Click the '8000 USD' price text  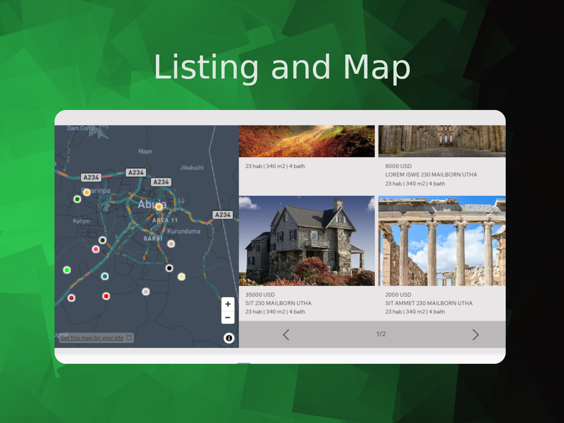click(x=399, y=166)
